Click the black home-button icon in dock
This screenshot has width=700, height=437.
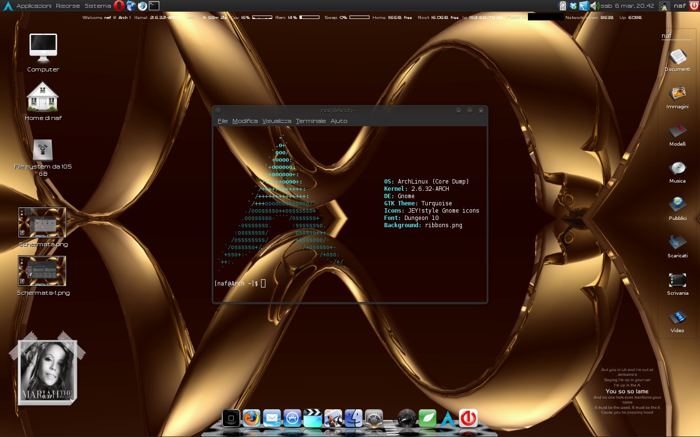tap(231, 418)
